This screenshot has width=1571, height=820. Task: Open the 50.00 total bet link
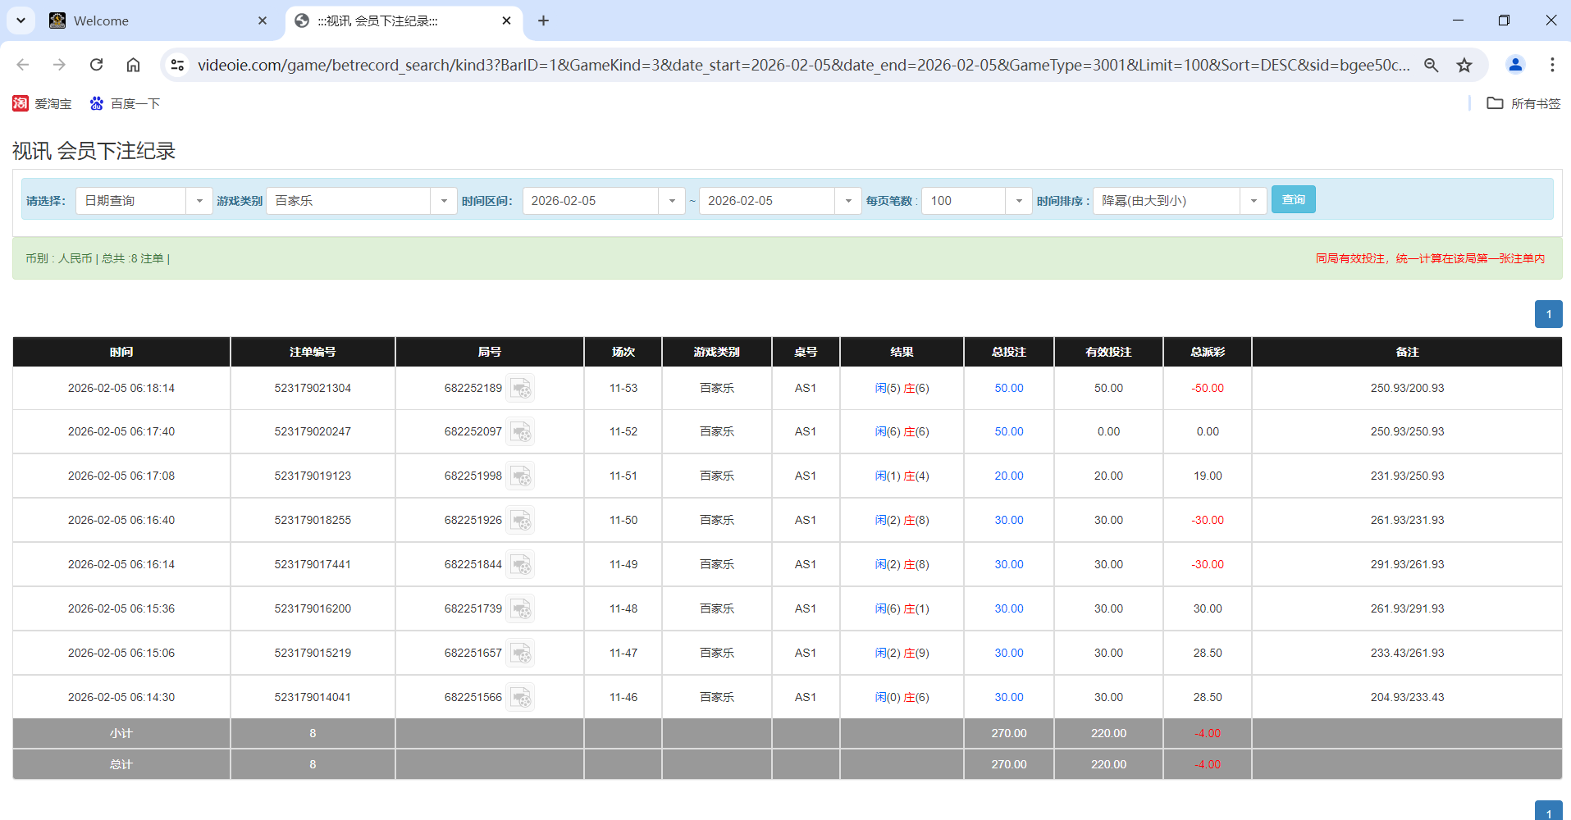[1008, 388]
